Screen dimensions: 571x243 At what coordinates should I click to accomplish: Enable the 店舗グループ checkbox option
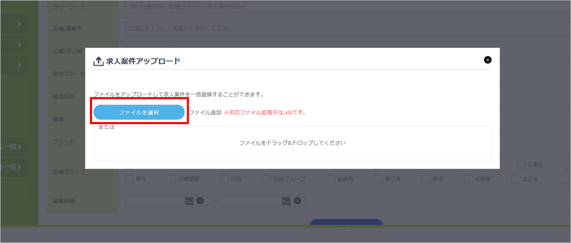click(267, 179)
